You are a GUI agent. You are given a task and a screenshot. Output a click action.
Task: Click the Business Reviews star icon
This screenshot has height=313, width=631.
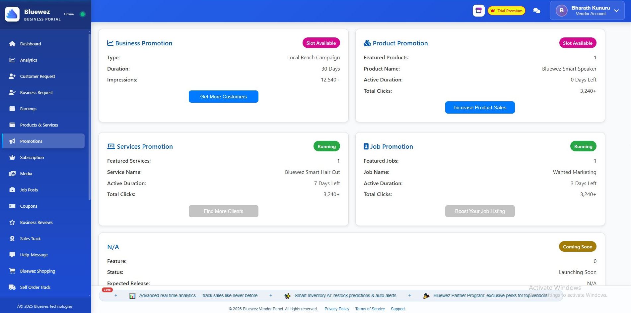pyautogui.click(x=12, y=222)
